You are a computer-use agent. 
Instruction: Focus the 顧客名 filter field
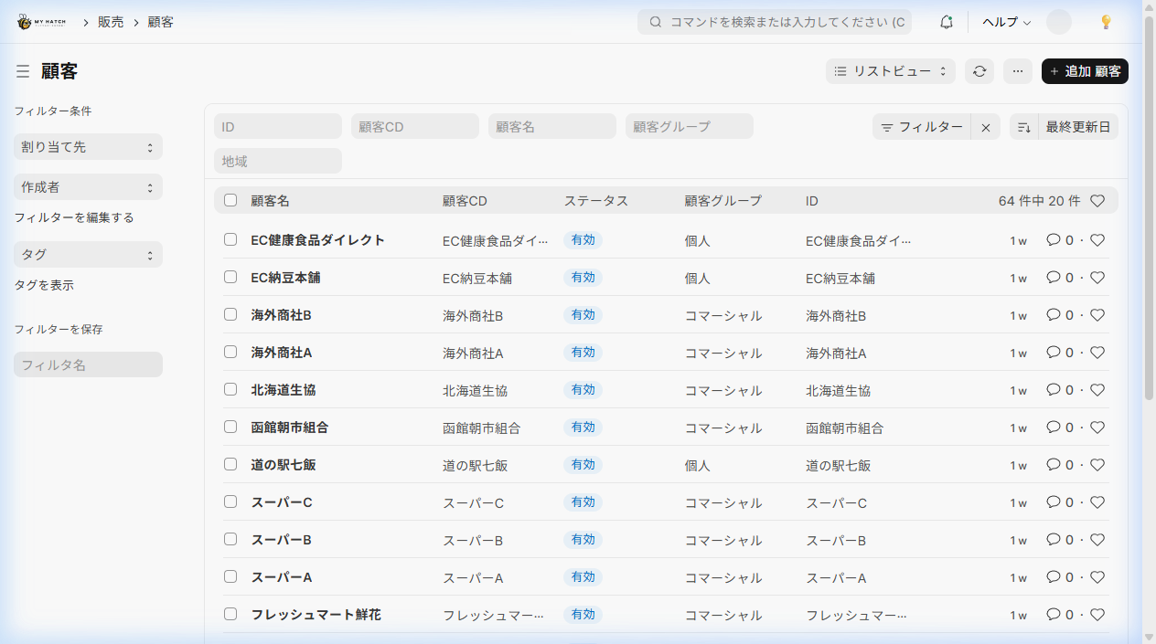point(551,127)
